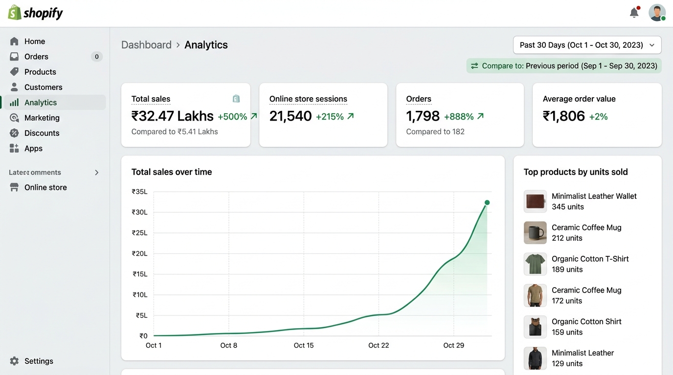
Task: Click the Online store storefront icon
Action: tap(14, 187)
